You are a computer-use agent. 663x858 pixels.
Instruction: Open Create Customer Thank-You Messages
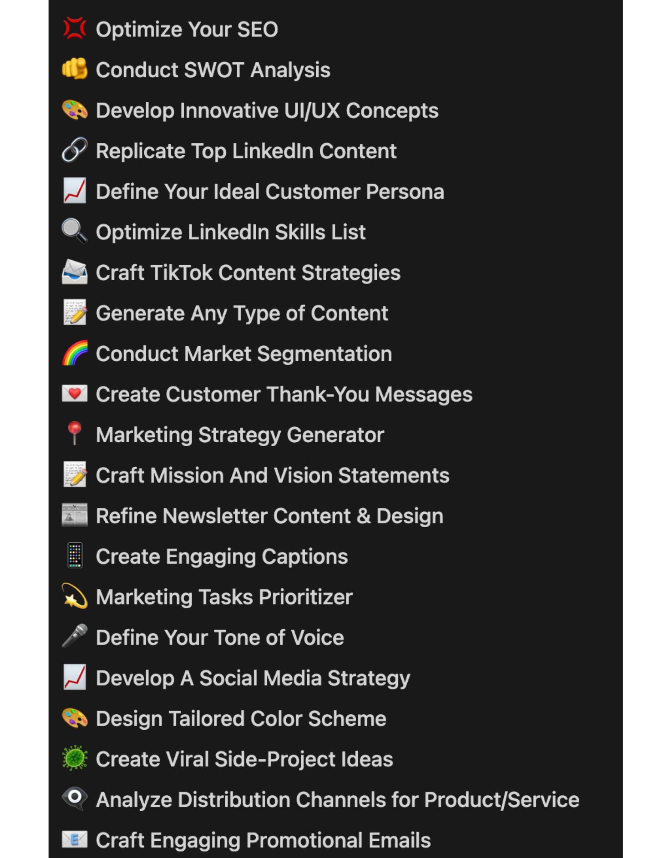[x=284, y=394]
